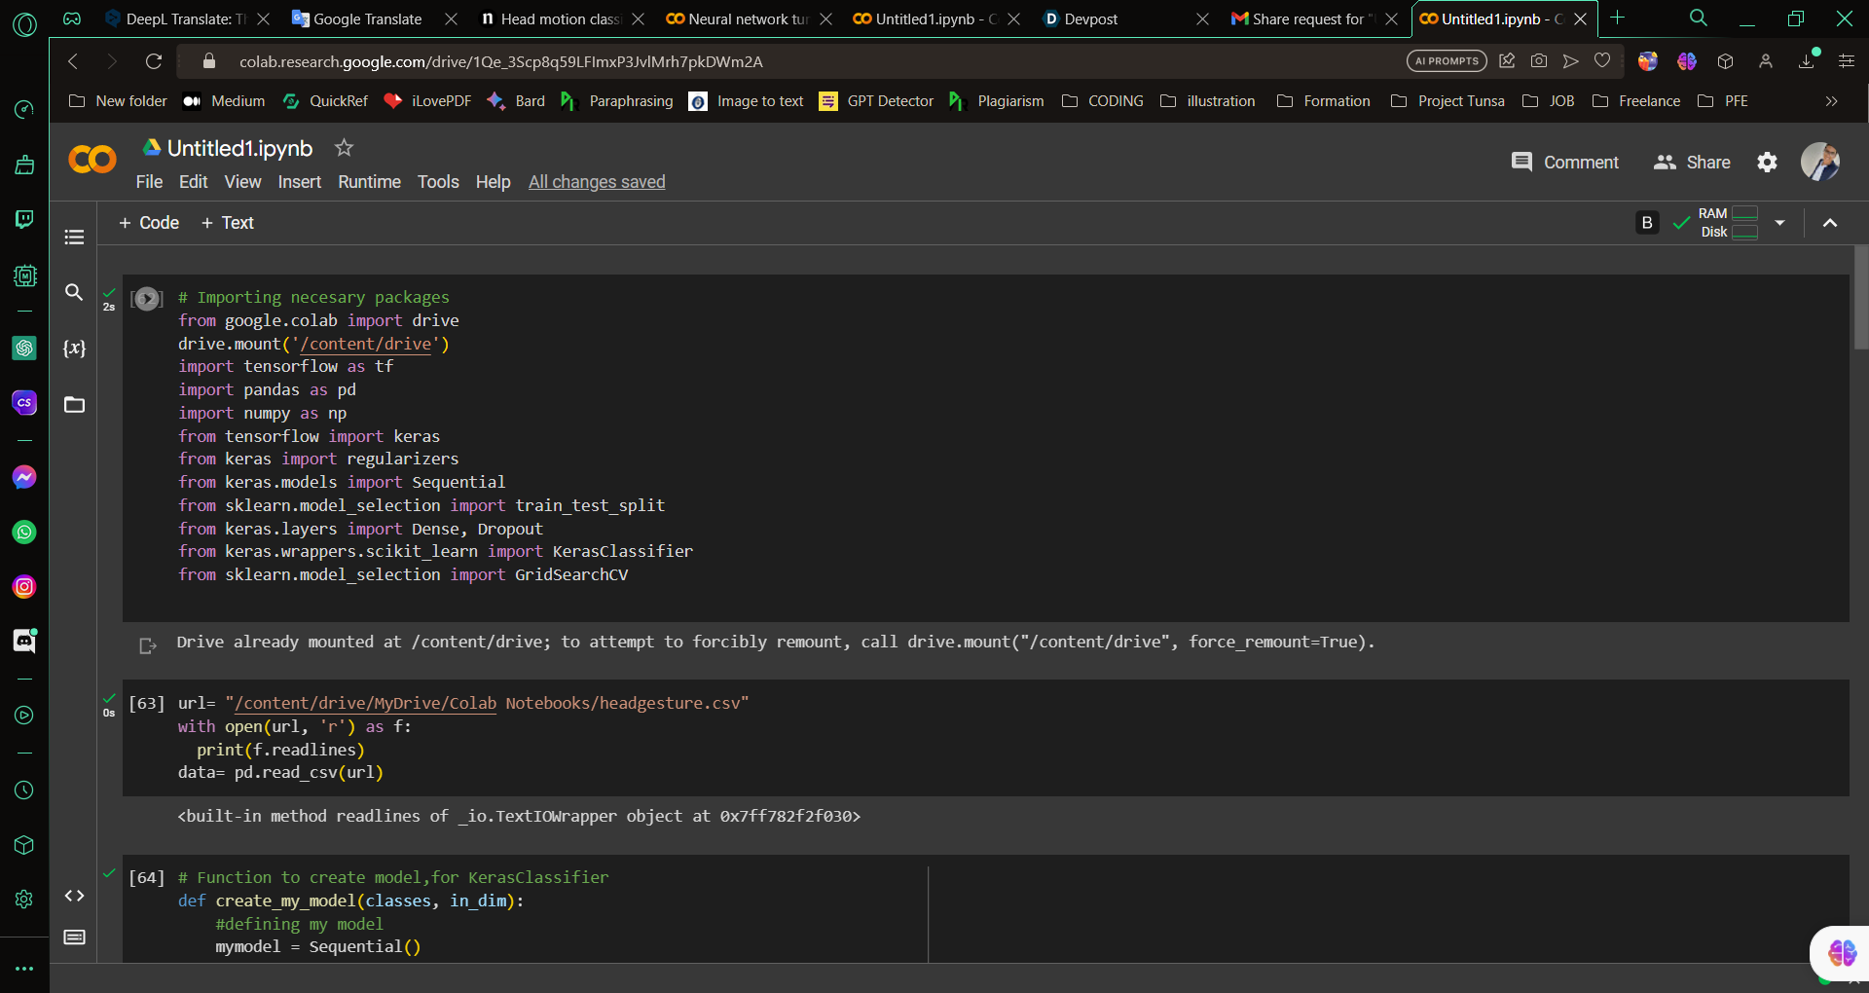The image size is (1869, 993).
Task: Open find and replace search icon
Action: [74, 292]
